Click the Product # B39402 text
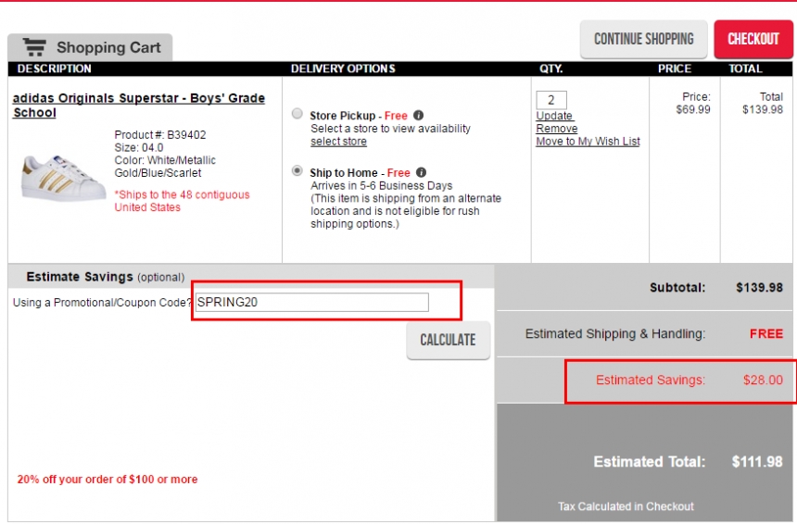Image resolution: width=797 pixels, height=524 pixels. (x=160, y=135)
